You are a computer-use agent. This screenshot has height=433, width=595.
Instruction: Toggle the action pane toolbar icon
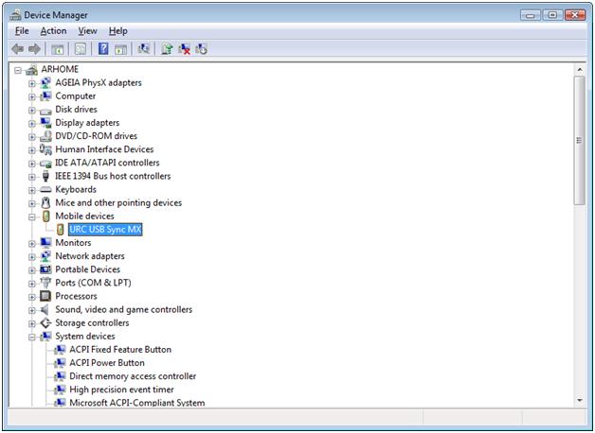[120, 49]
